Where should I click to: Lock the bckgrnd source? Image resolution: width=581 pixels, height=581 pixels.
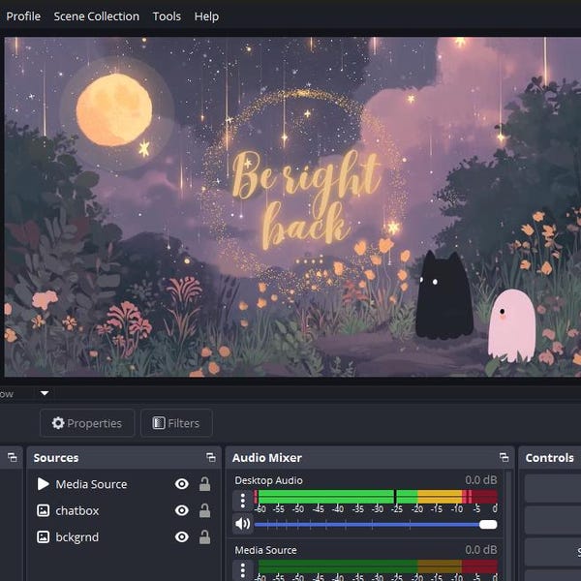point(205,536)
